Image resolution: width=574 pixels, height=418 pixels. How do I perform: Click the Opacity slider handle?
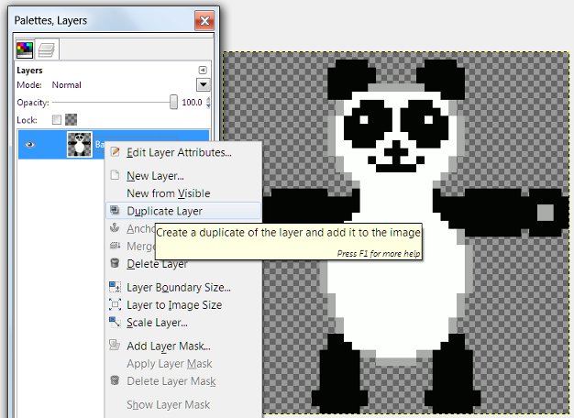[x=173, y=103]
